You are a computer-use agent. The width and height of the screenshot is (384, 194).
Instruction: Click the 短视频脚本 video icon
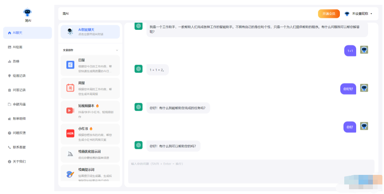[70, 110]
